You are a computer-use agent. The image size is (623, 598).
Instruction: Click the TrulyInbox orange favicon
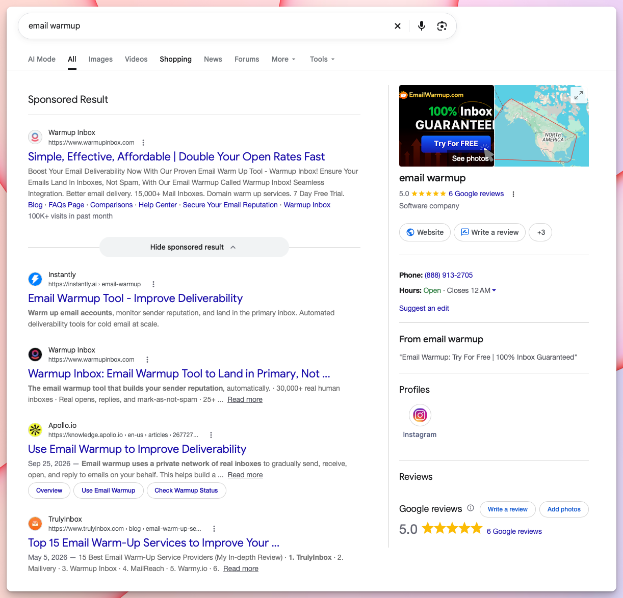[35, 524]
